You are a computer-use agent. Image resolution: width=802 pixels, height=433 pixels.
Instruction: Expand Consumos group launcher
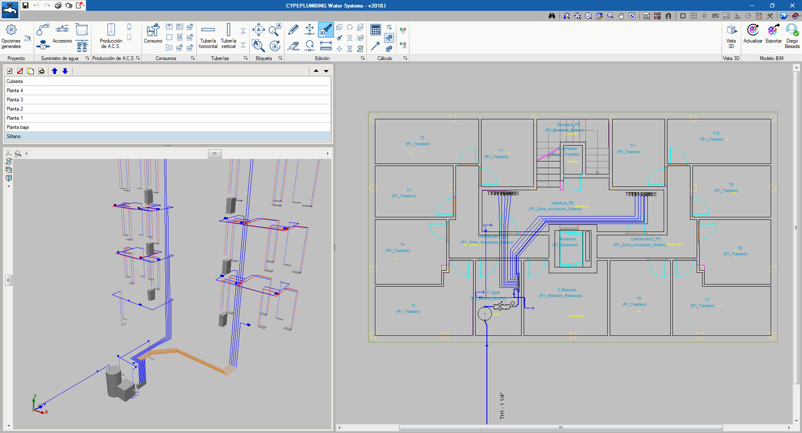[193, 58]
